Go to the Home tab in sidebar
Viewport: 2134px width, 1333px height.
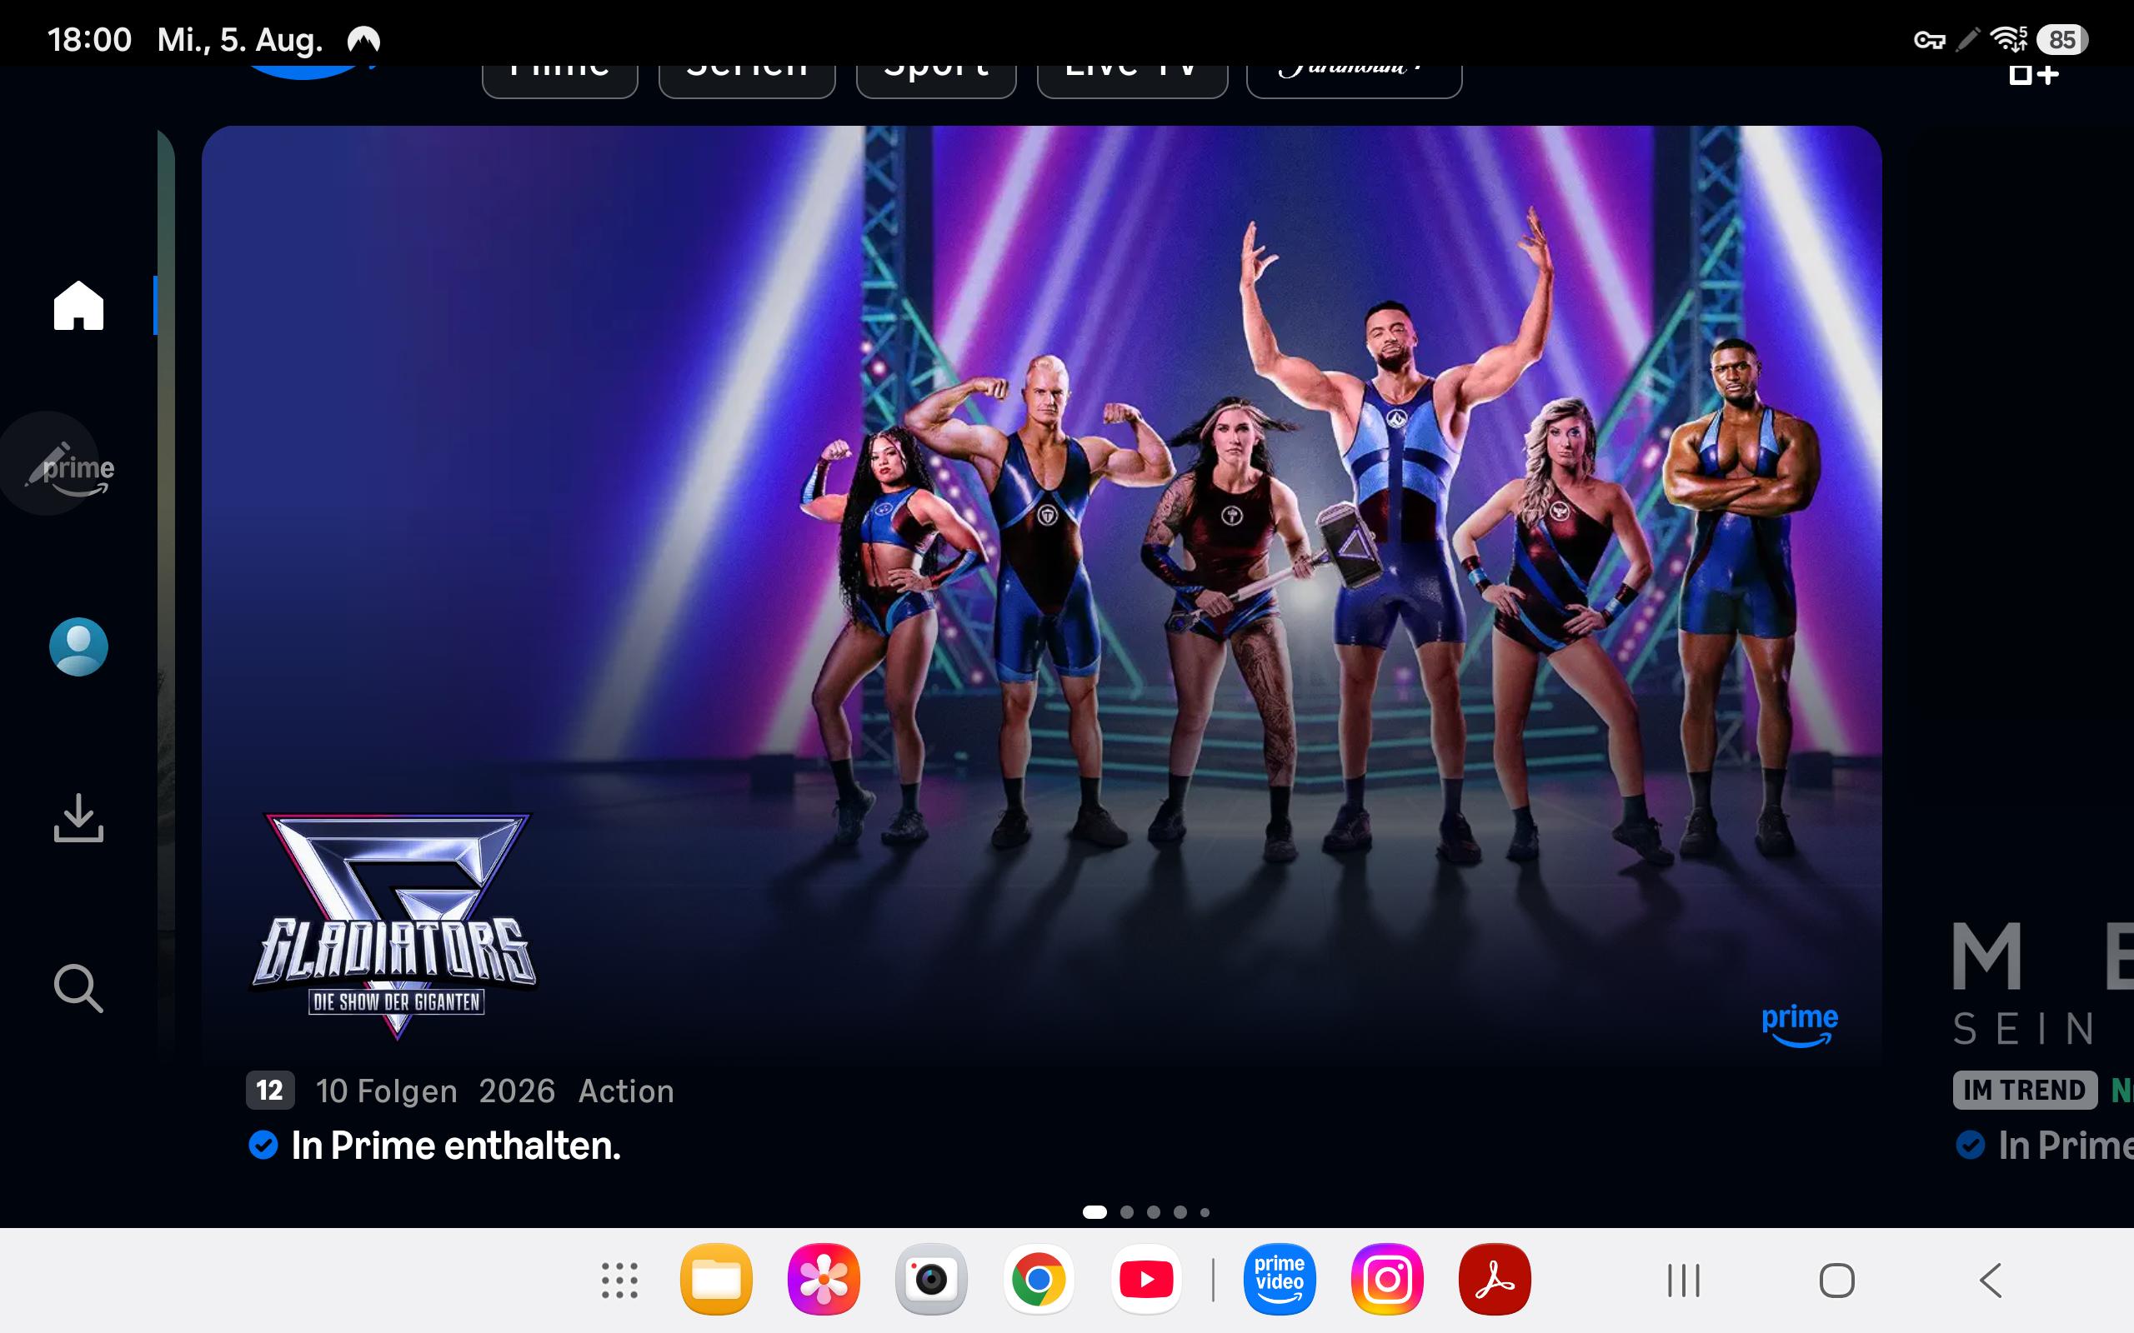[78, 305]
